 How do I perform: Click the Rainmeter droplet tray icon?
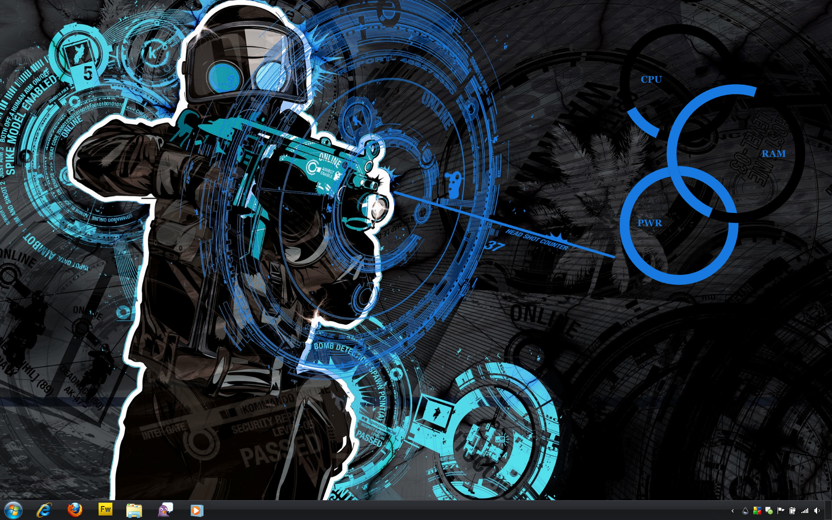745,511
